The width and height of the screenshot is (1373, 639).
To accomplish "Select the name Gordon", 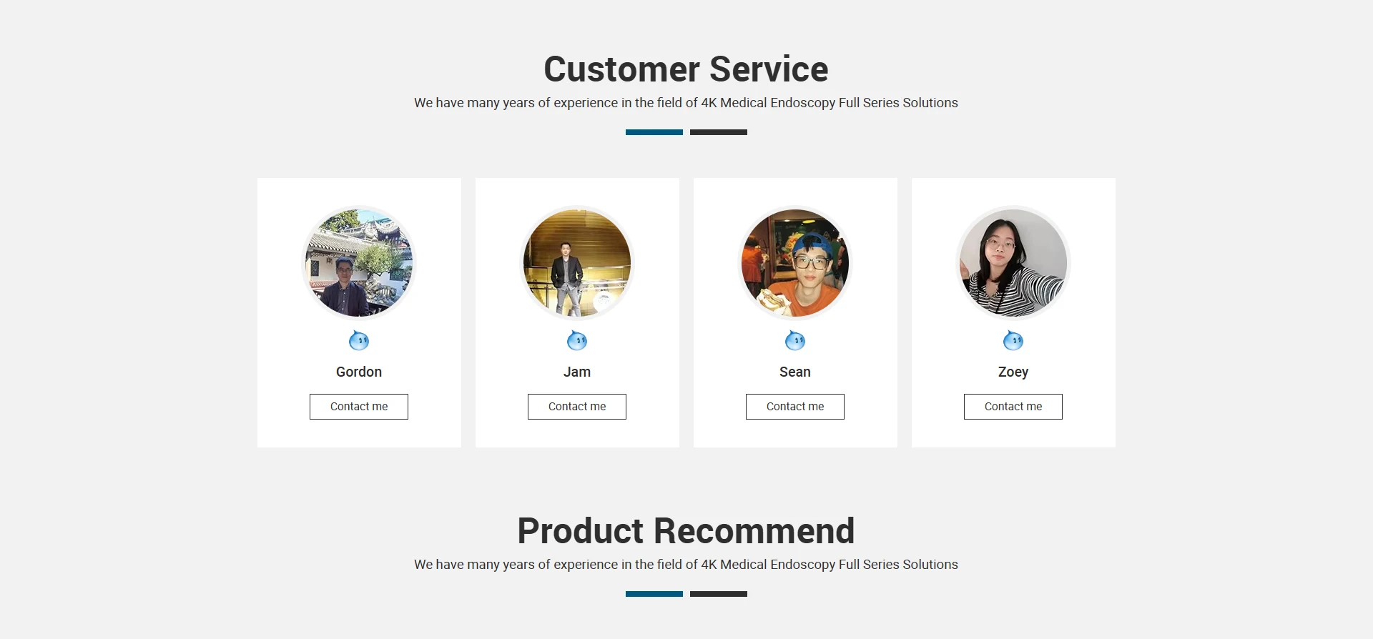I will click(x=359, y=372).
